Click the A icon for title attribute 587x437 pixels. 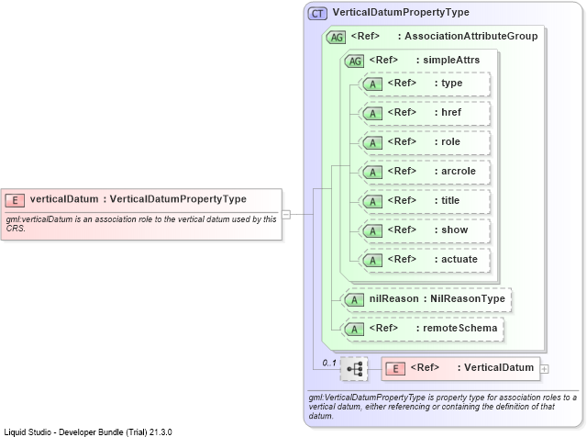[372, 202]
